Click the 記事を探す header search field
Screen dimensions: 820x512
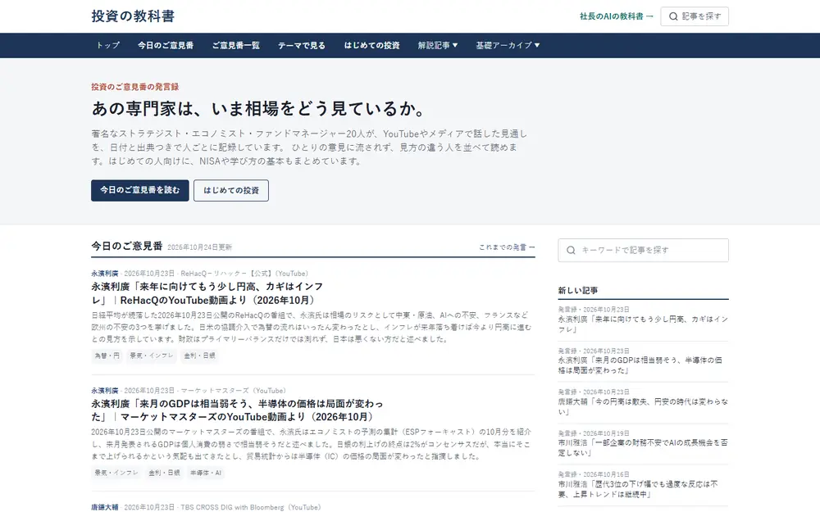click(x=695, y=16)
